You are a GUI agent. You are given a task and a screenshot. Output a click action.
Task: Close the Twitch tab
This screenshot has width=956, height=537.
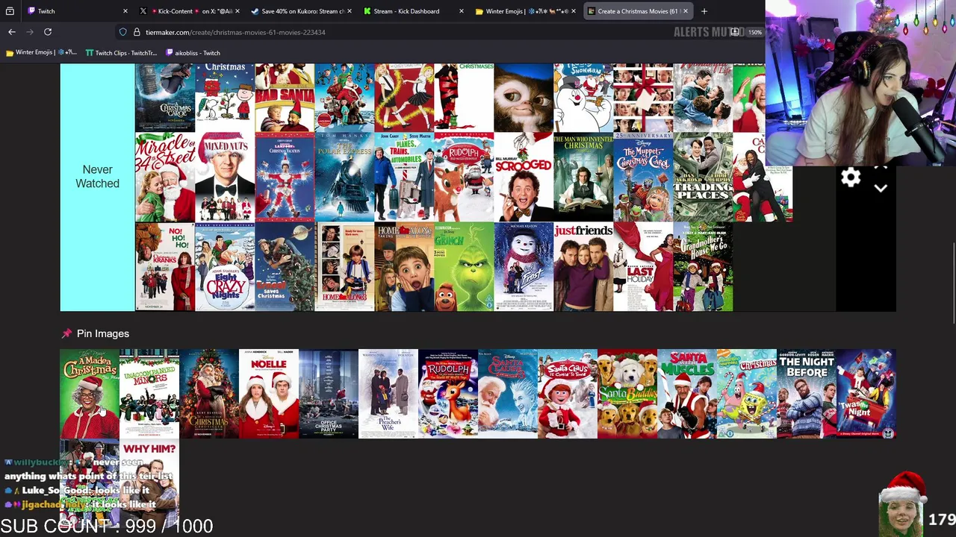125,11
